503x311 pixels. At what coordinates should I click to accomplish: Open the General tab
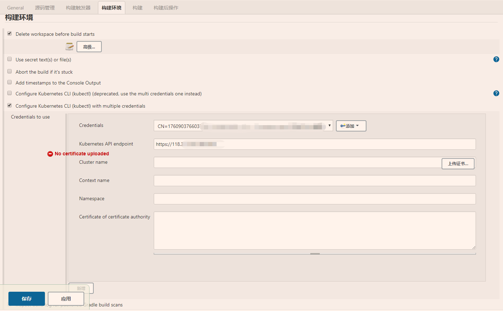coord(15,7)
